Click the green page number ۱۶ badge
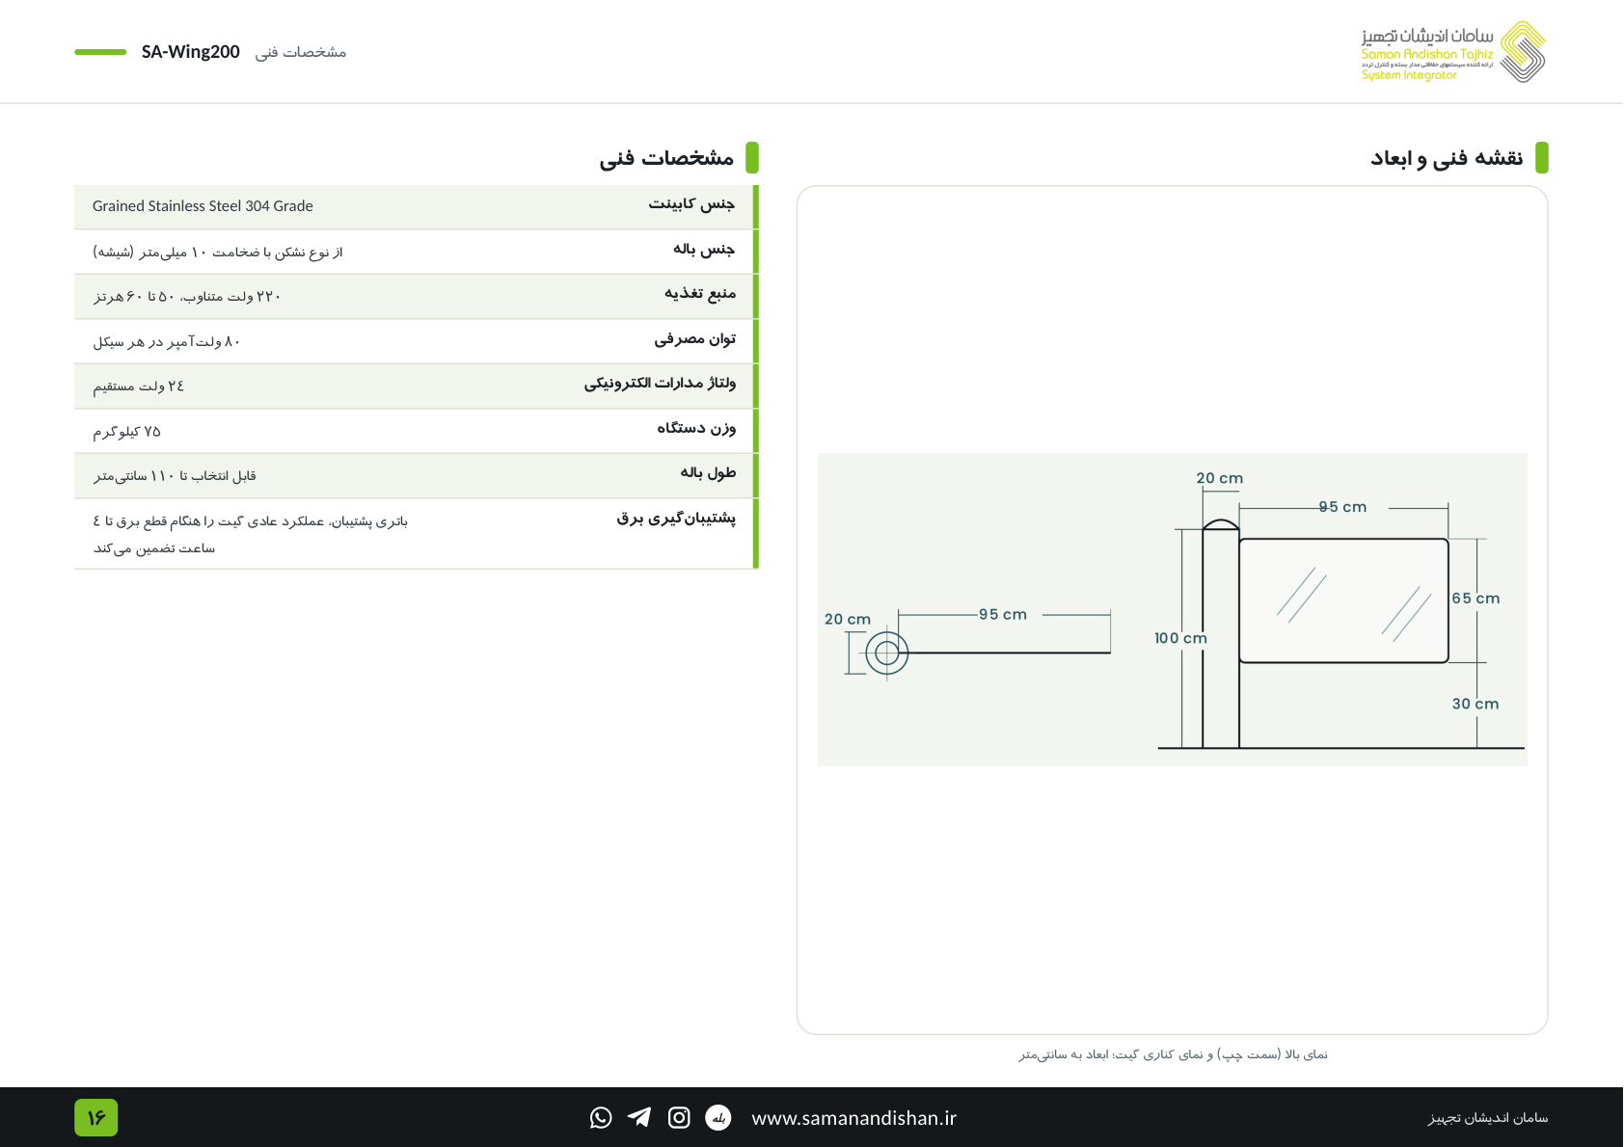Screen dimensions: 1624x1147 coord(96,1117)
